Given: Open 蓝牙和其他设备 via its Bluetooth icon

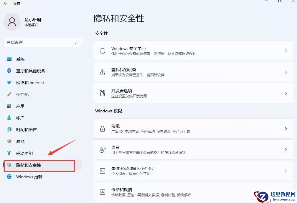Looking at the screenshot, I should (9, 71).
